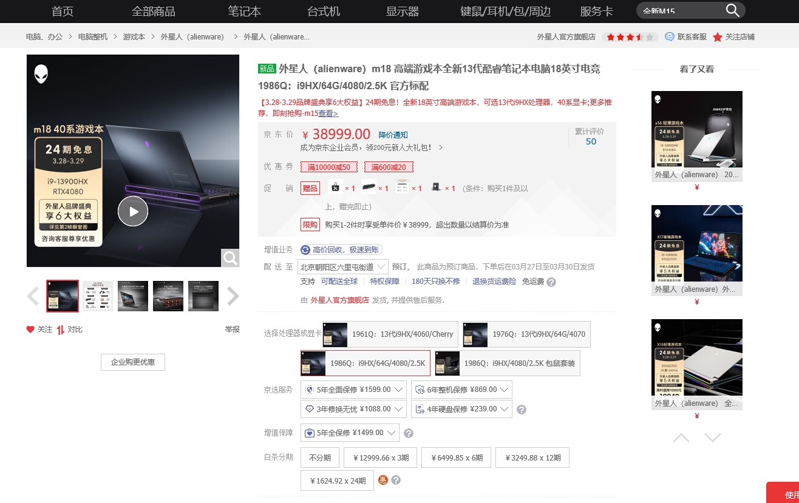Open the 首页 navigation tab
The height and width of the screenshot is (503, 799).
coord(63,11)
